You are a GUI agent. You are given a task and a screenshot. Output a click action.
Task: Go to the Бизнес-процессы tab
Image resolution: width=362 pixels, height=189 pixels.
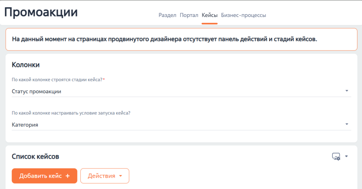pos(243,15)
